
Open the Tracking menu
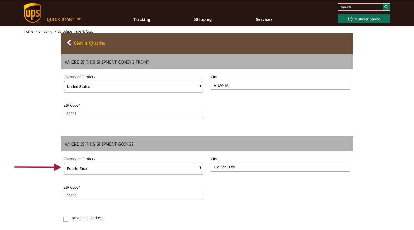(142, 19)
